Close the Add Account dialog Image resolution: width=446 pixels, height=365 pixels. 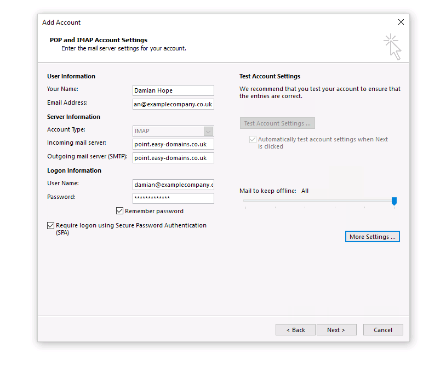401,22
